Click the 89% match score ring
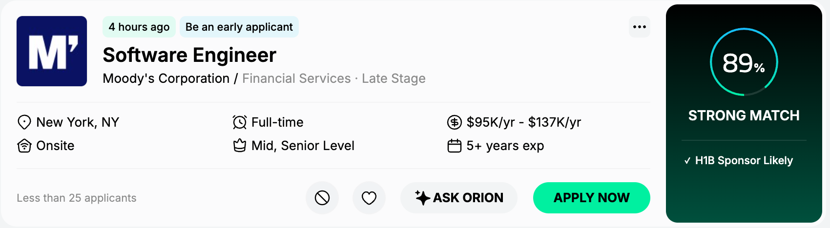Viewport: 830px width, 228px height. click(744, 62)
